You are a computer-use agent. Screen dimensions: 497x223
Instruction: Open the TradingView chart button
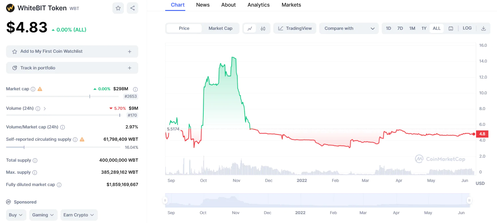[x=295, y=28]
